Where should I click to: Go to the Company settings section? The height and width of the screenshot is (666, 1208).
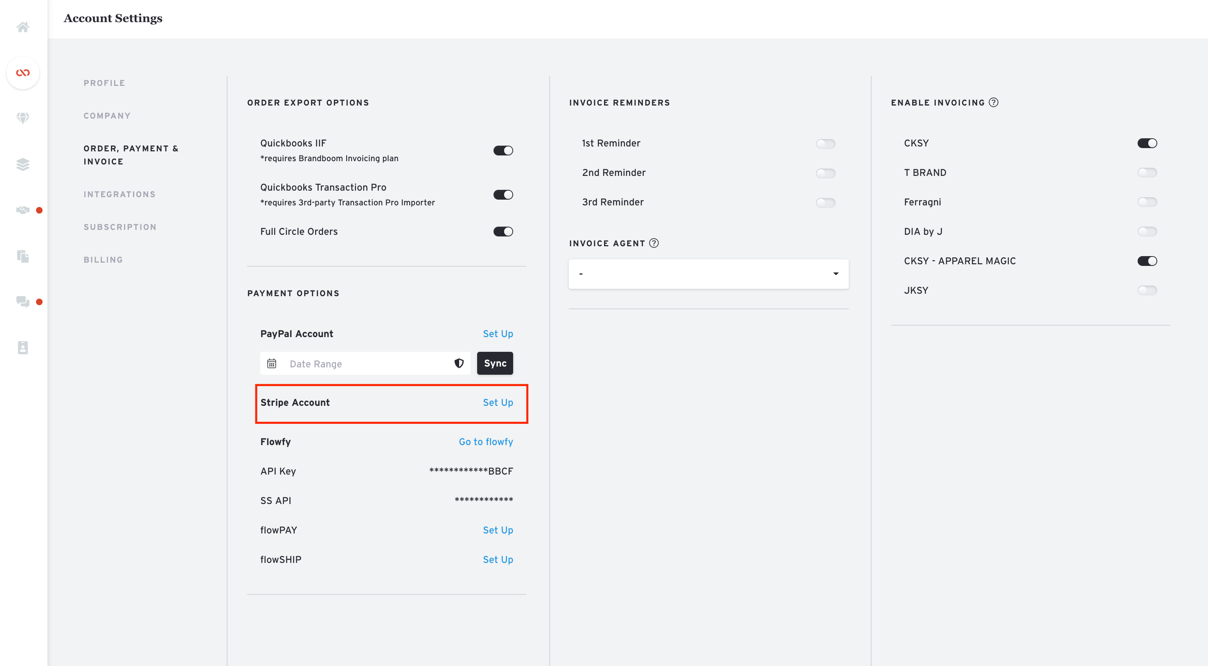[107, 116]
